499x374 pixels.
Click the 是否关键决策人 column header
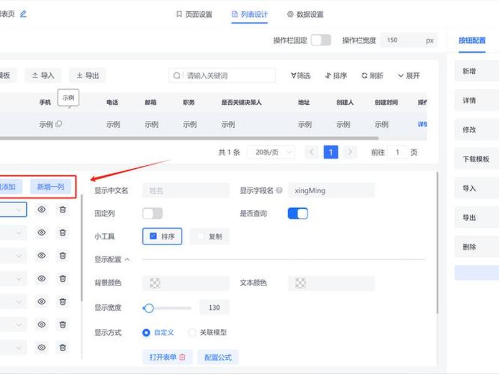tap(241, 102)
